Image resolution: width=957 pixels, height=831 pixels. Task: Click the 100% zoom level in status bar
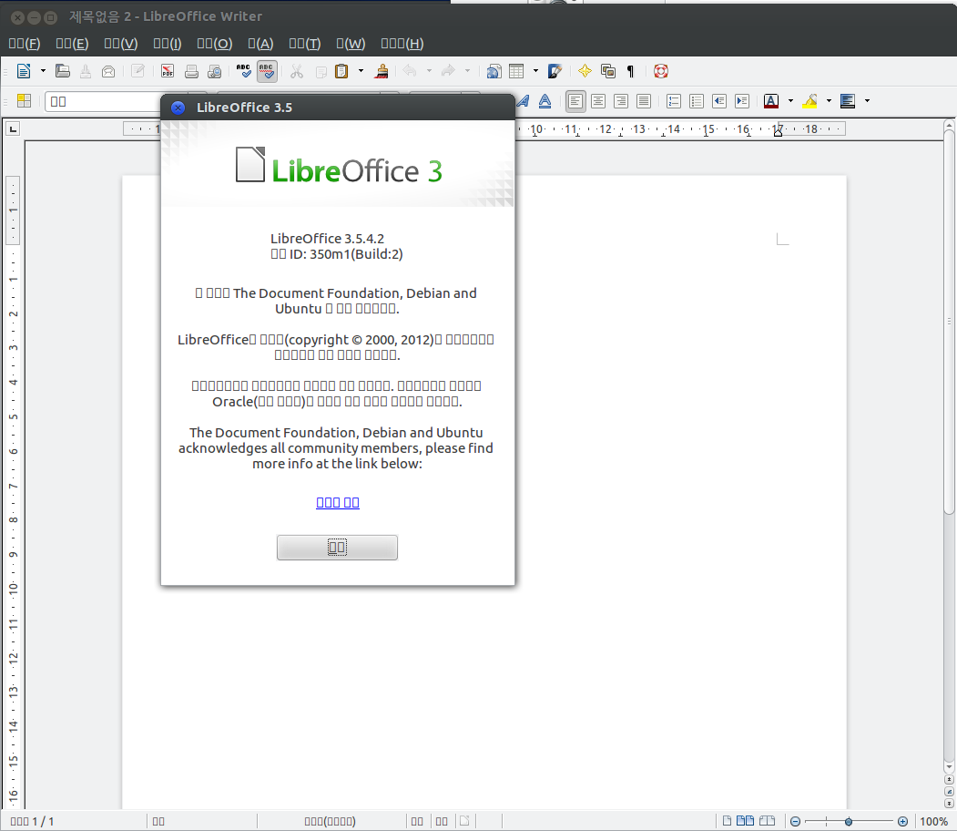click(x=934, y=822)
